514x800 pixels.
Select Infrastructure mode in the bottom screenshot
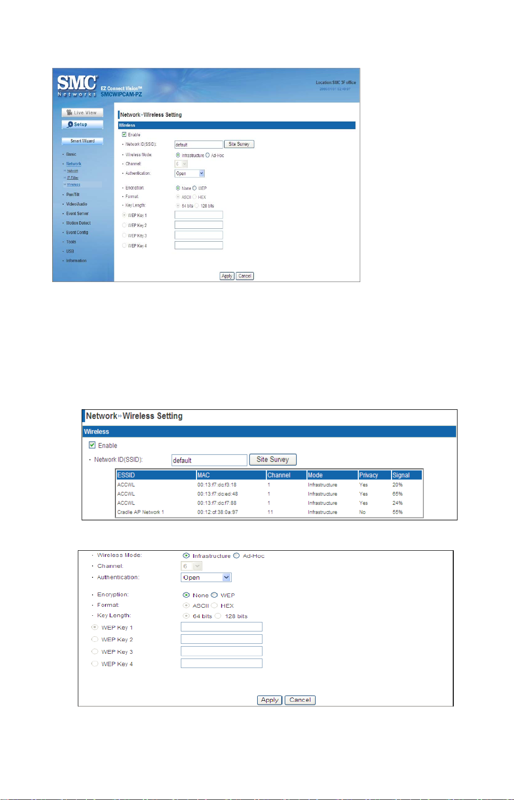[x=186, y=556]
